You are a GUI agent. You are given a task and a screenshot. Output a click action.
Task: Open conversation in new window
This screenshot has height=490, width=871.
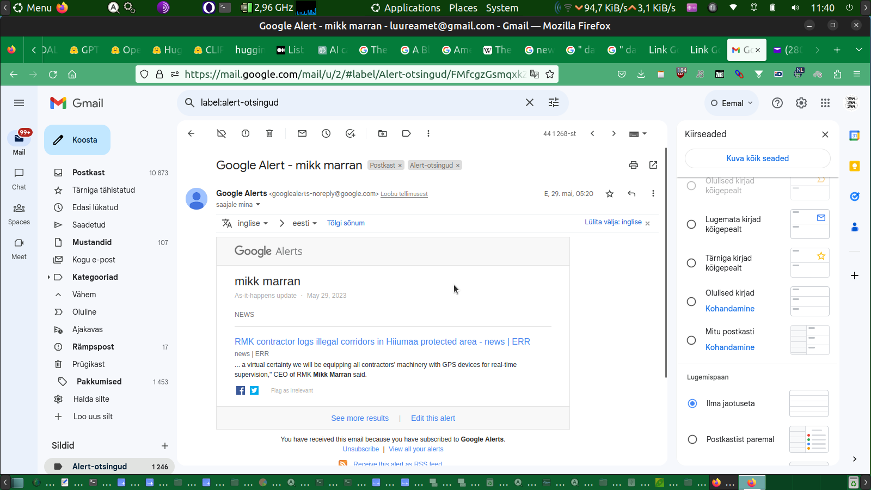click(653, 165)
